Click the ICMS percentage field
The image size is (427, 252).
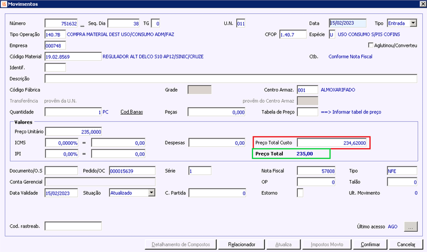coord(61,143)
